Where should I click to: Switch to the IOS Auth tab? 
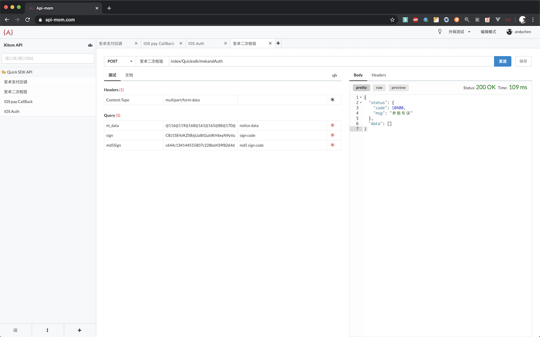click(x=196, y=43)
